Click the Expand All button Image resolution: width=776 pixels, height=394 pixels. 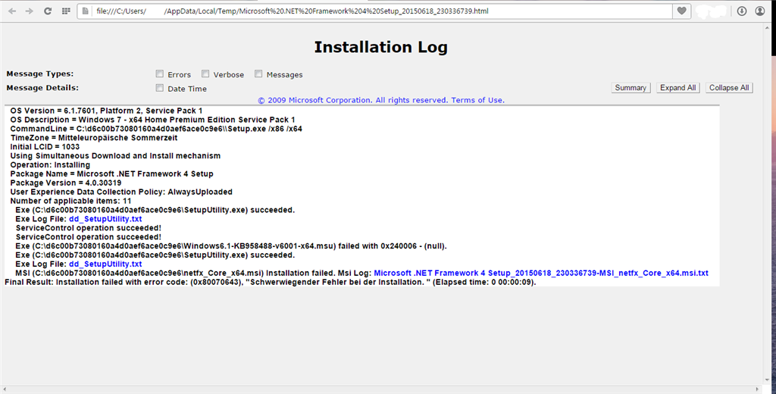click(x=678, y=88)
